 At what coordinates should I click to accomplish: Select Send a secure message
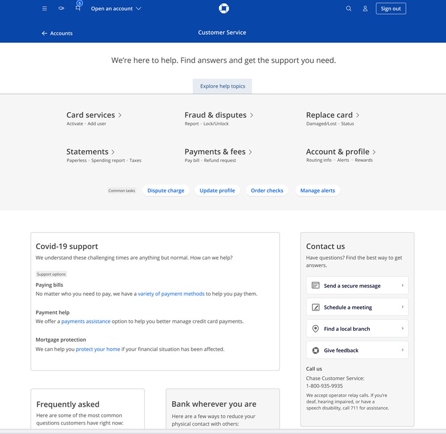[357, 285]
